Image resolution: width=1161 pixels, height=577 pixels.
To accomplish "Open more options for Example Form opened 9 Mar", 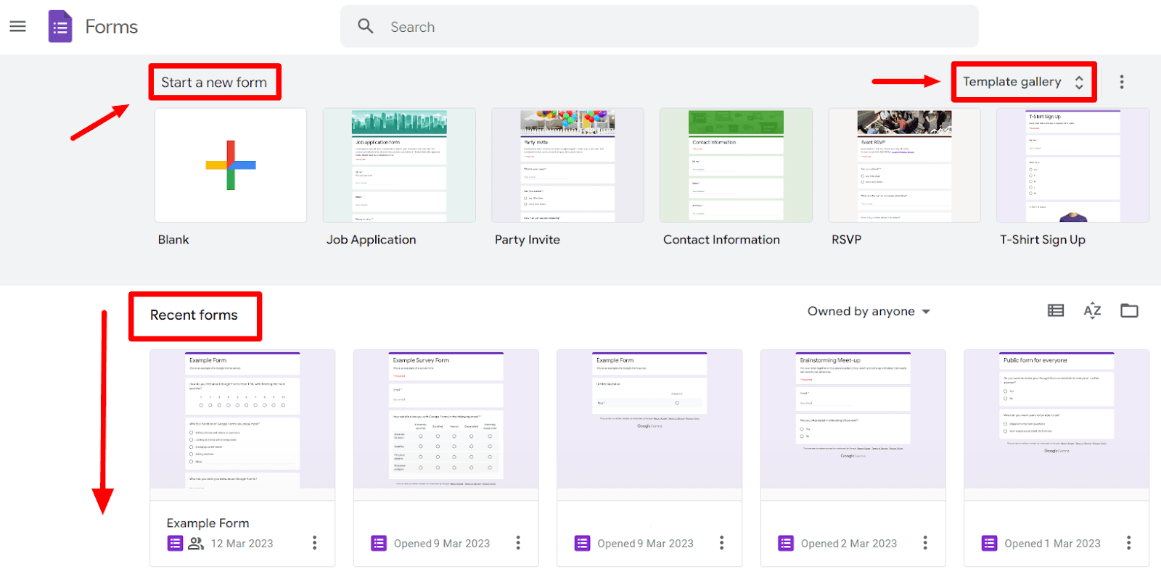I will (721, 543).
